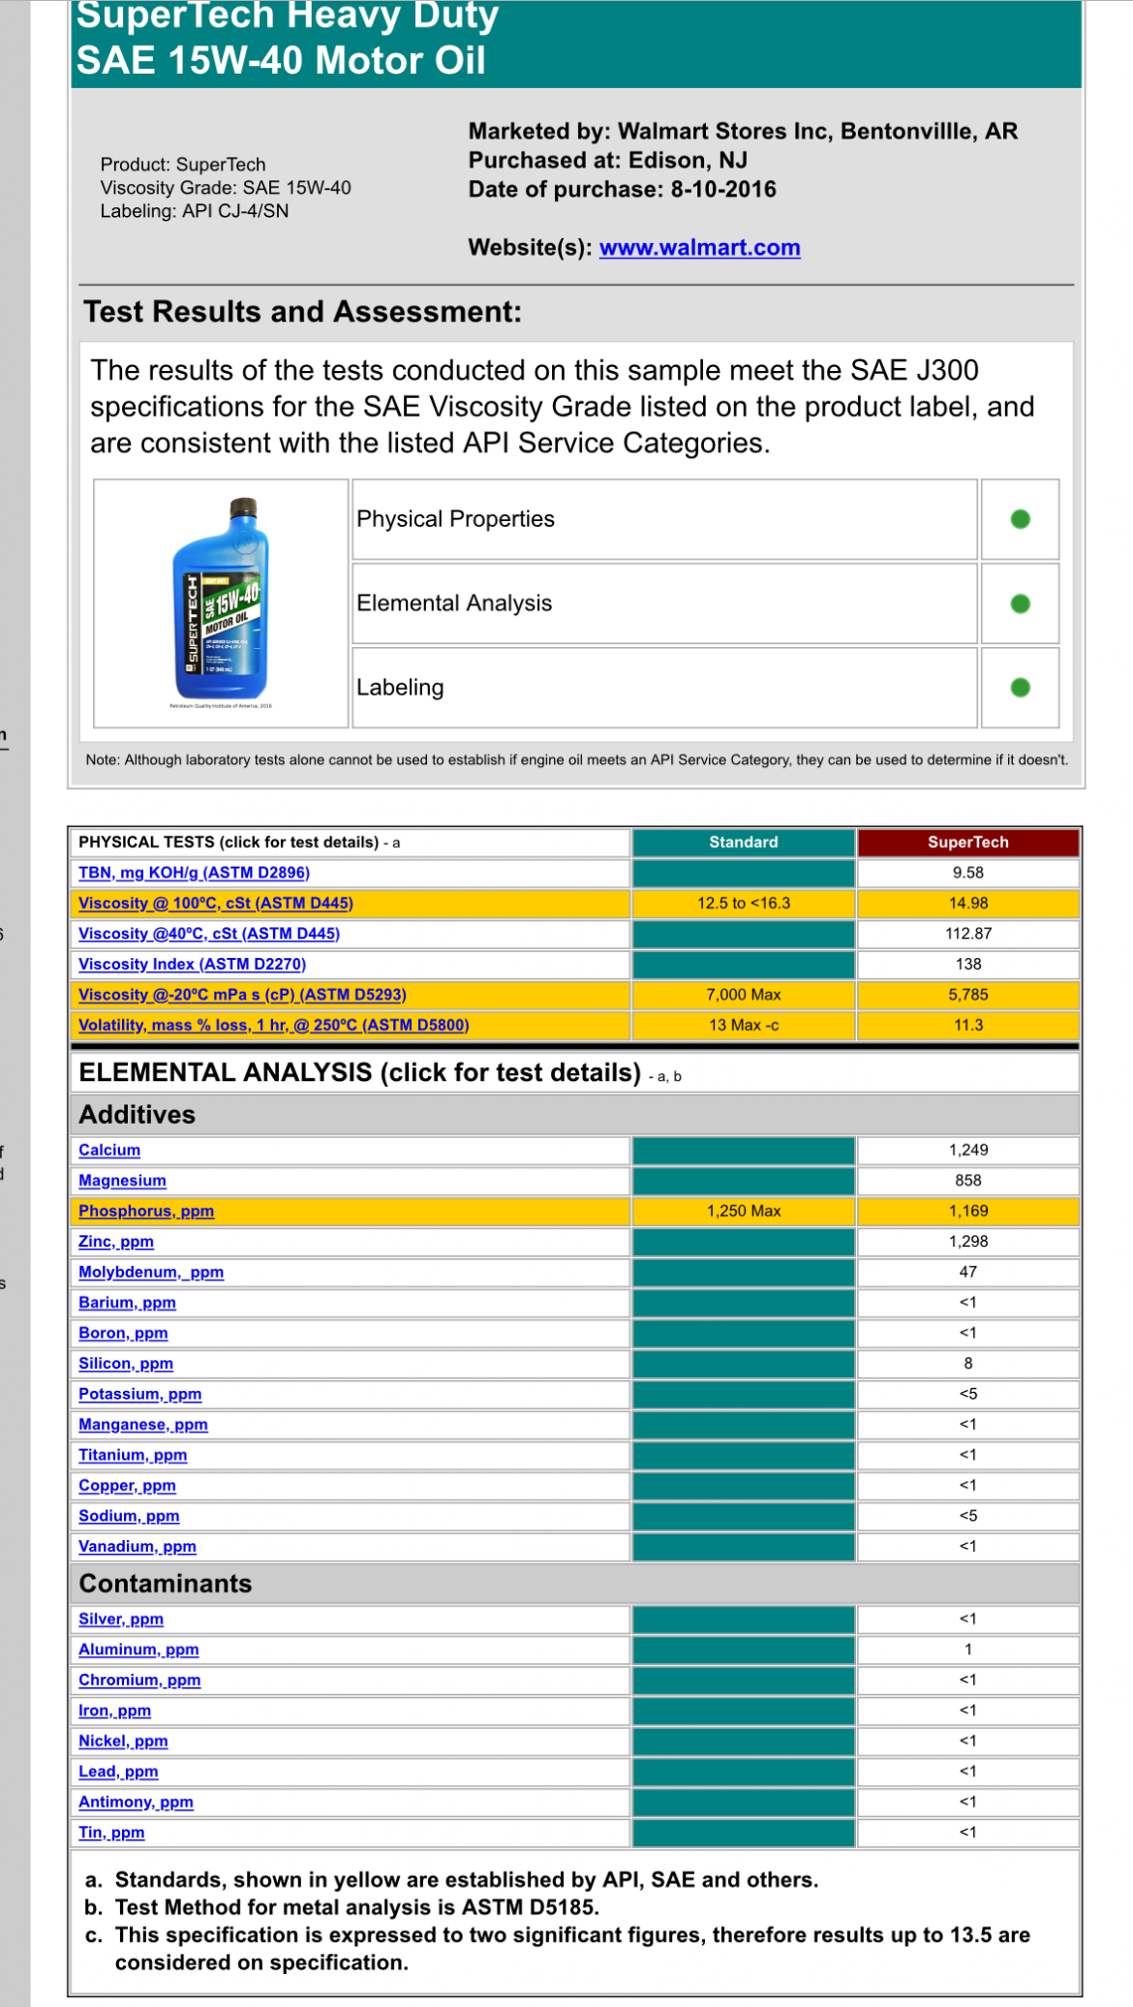Click the Labeling row label
The image size is (1133, 2007).
click(x=400, y=688)
